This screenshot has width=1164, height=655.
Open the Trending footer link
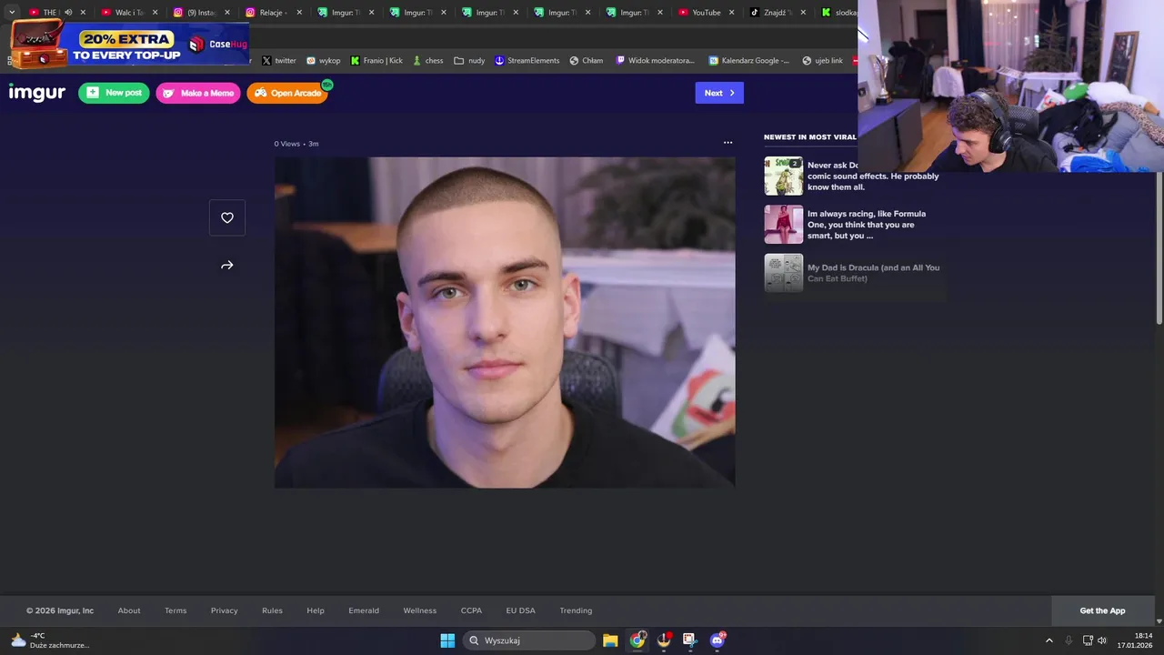point(576,610)
